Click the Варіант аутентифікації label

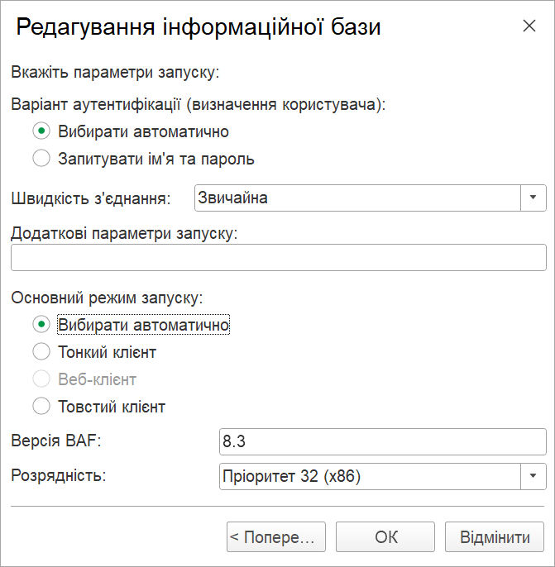click(x=199, y=104)
